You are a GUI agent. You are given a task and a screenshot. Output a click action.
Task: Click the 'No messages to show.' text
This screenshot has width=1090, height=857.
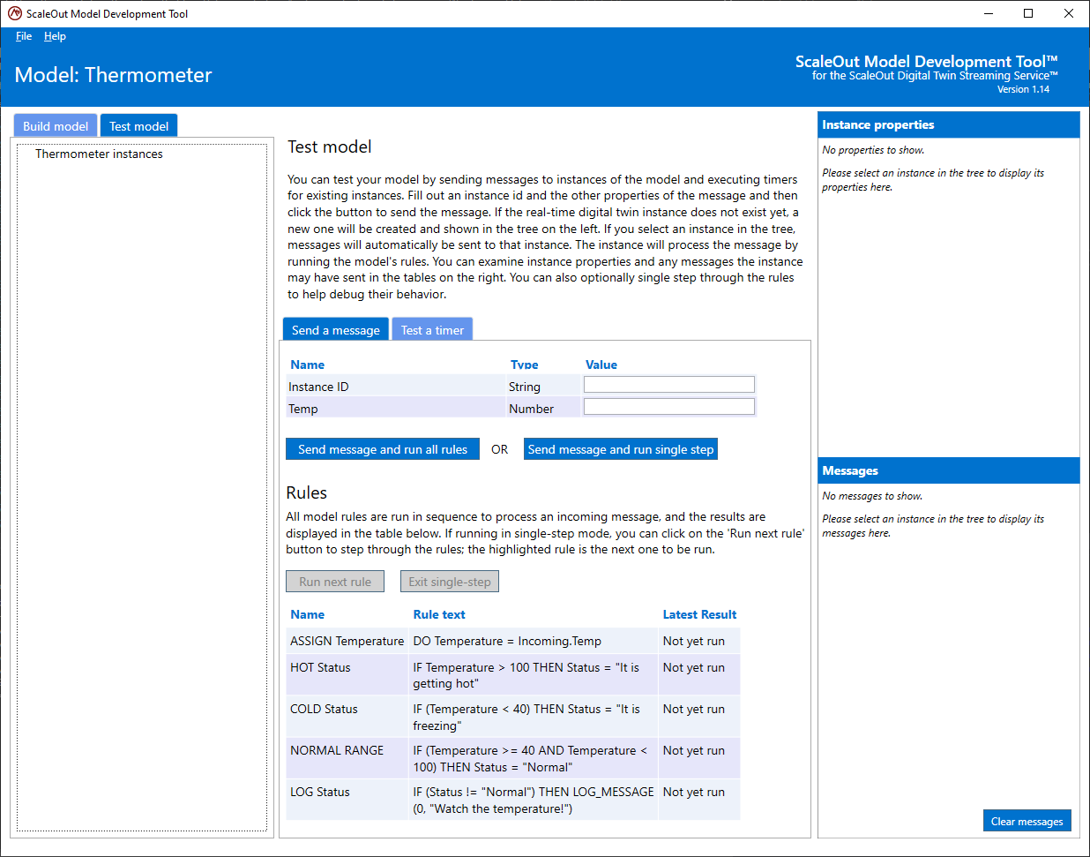pyautogui.click(x=872, y=496)
